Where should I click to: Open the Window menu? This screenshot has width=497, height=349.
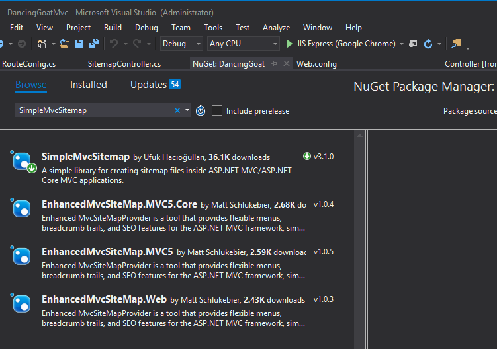coord(318,28)
